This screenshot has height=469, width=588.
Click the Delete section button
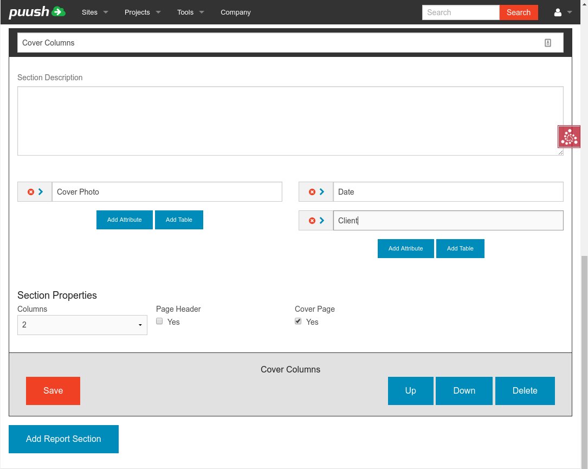coord(525,391)
